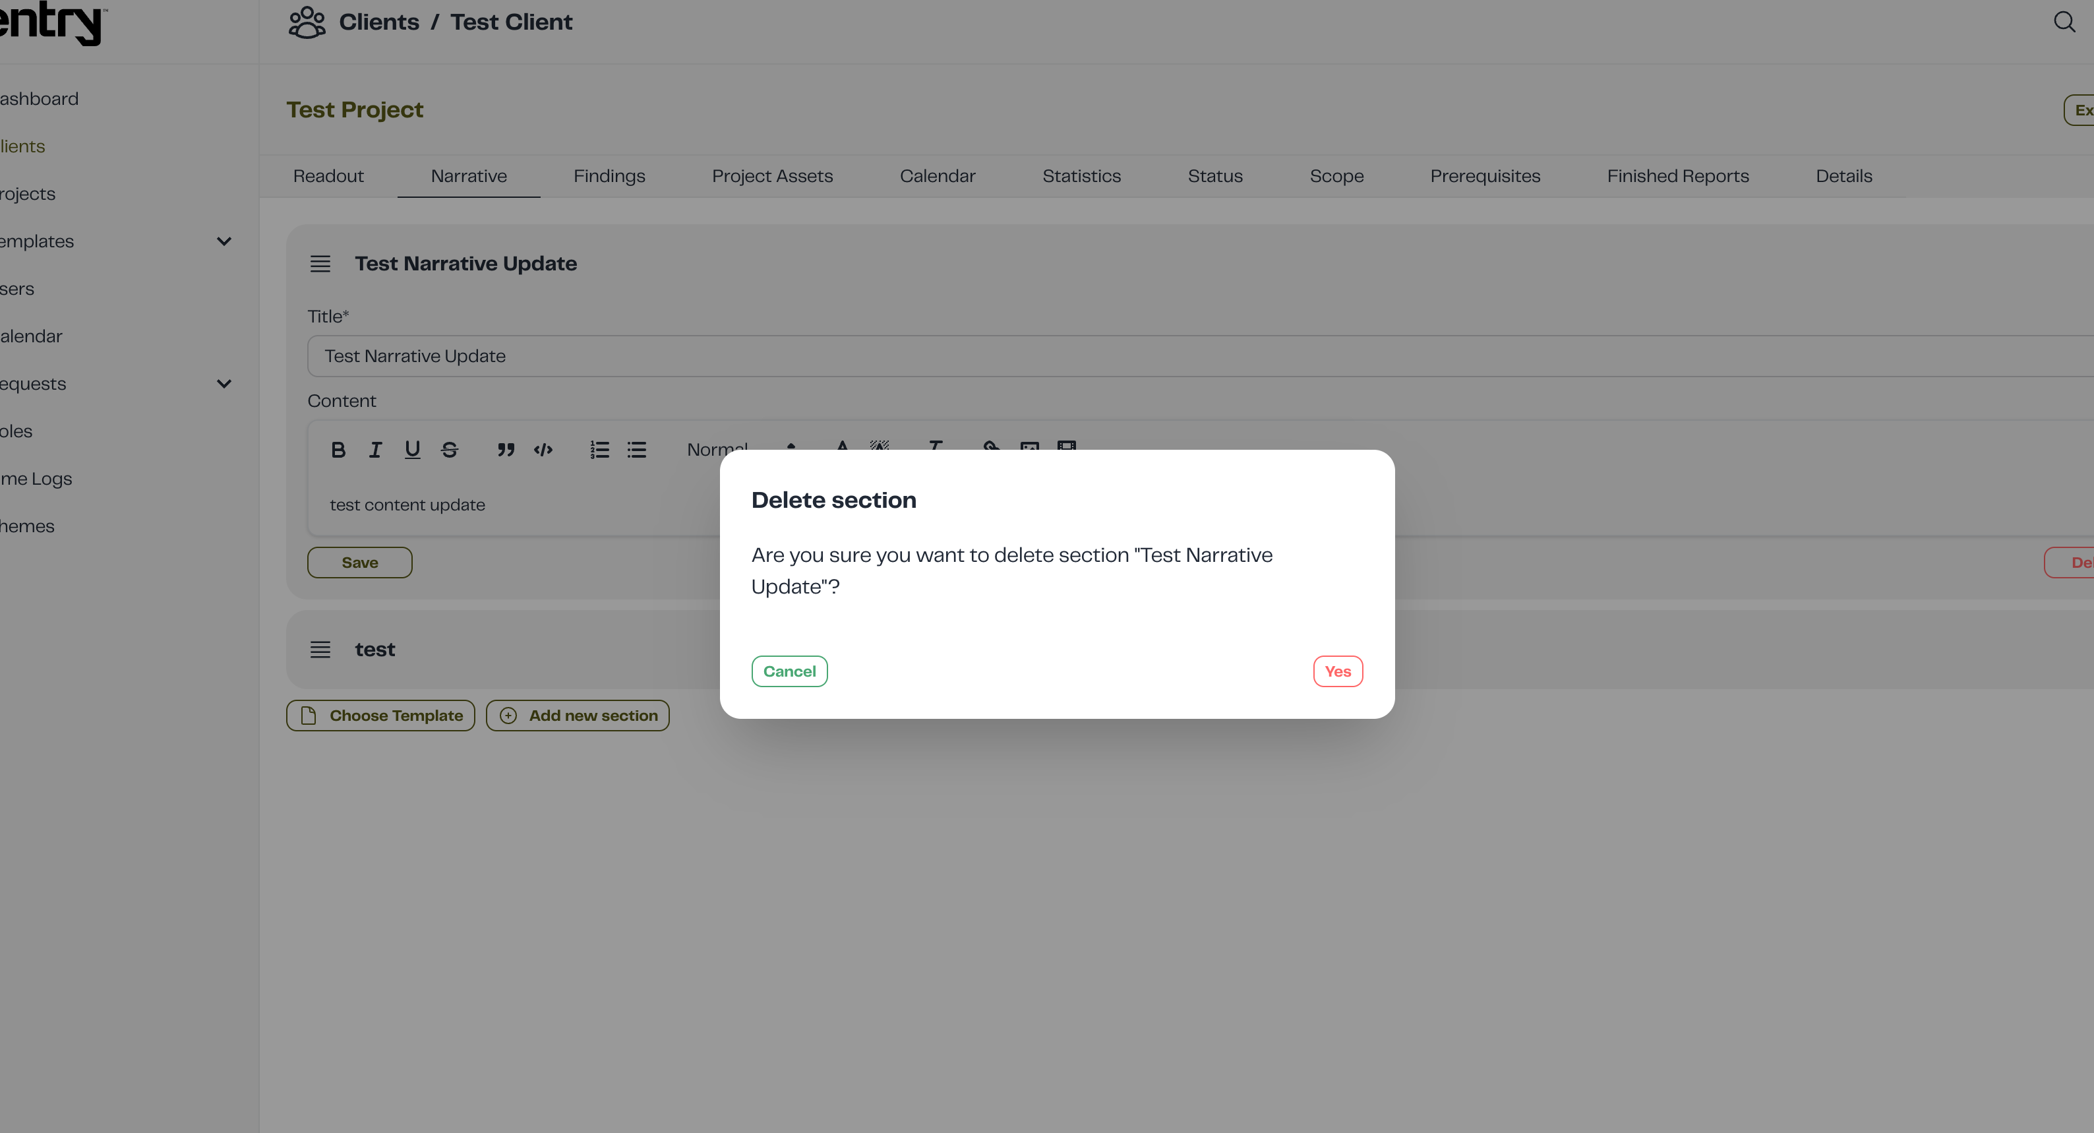Open Projects in the sidebar

tap(28, 194)
